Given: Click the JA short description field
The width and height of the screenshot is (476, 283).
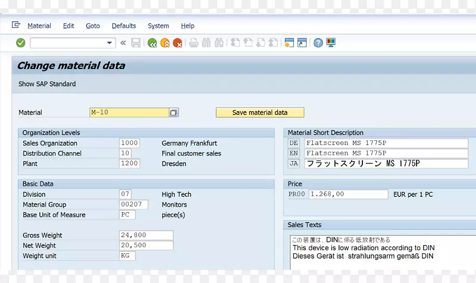Looking at the screenshot, I should (386, 163).
